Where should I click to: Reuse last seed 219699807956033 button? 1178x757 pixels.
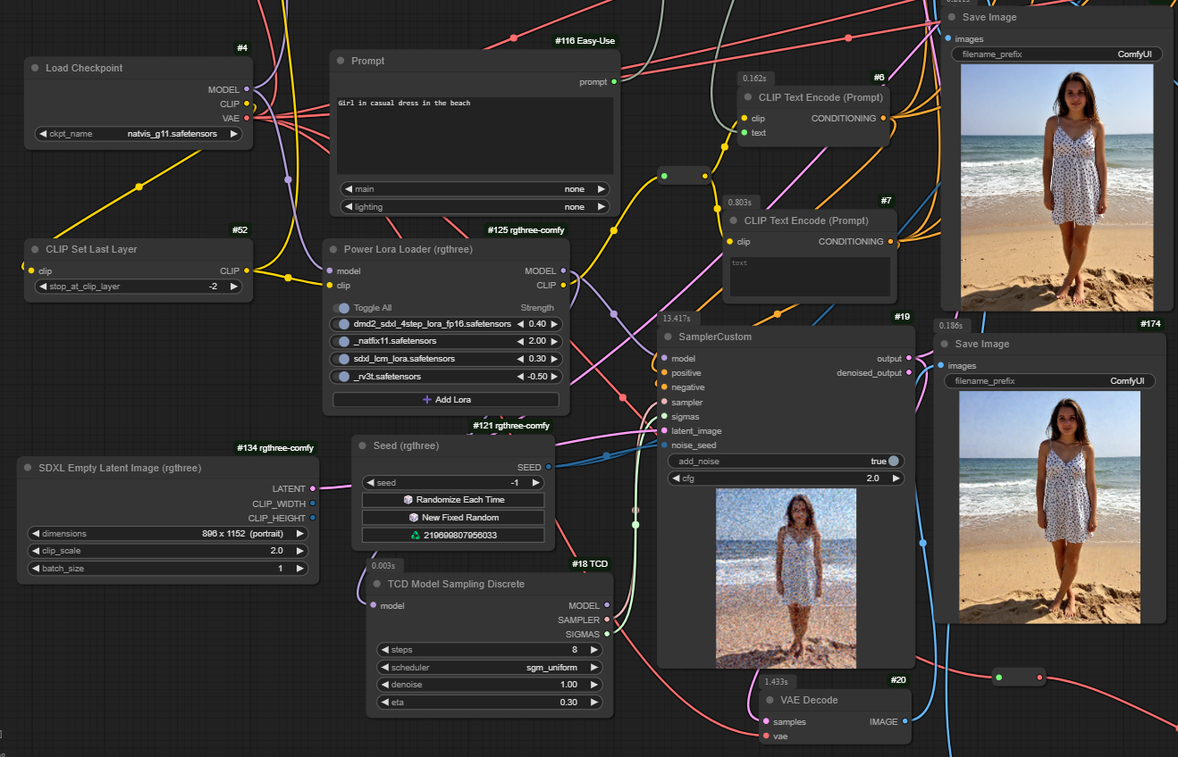click(453, 536)
